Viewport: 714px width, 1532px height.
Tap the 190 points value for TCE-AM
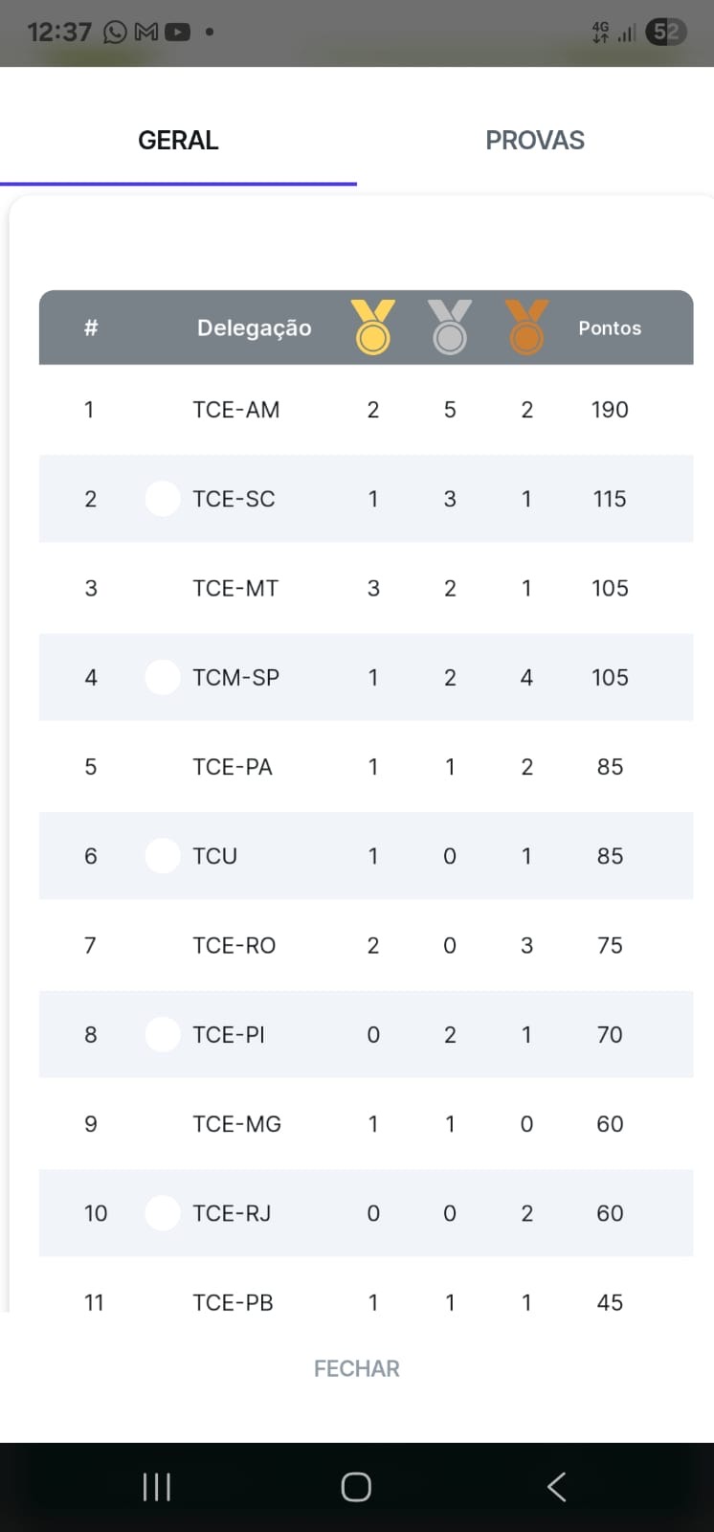(x=609, y=410)
